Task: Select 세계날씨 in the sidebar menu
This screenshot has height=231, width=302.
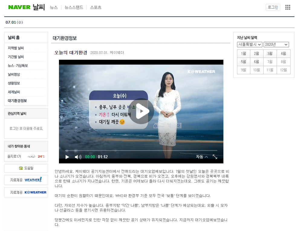Action: 14,92
